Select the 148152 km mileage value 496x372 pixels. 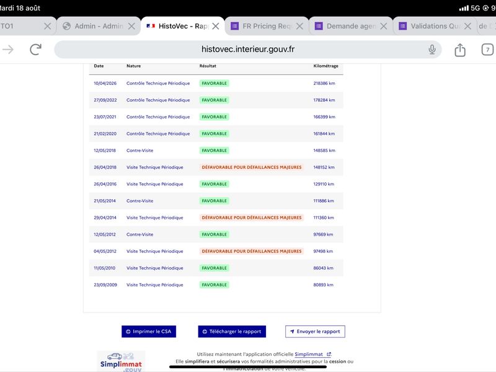[x=324, y=167]
